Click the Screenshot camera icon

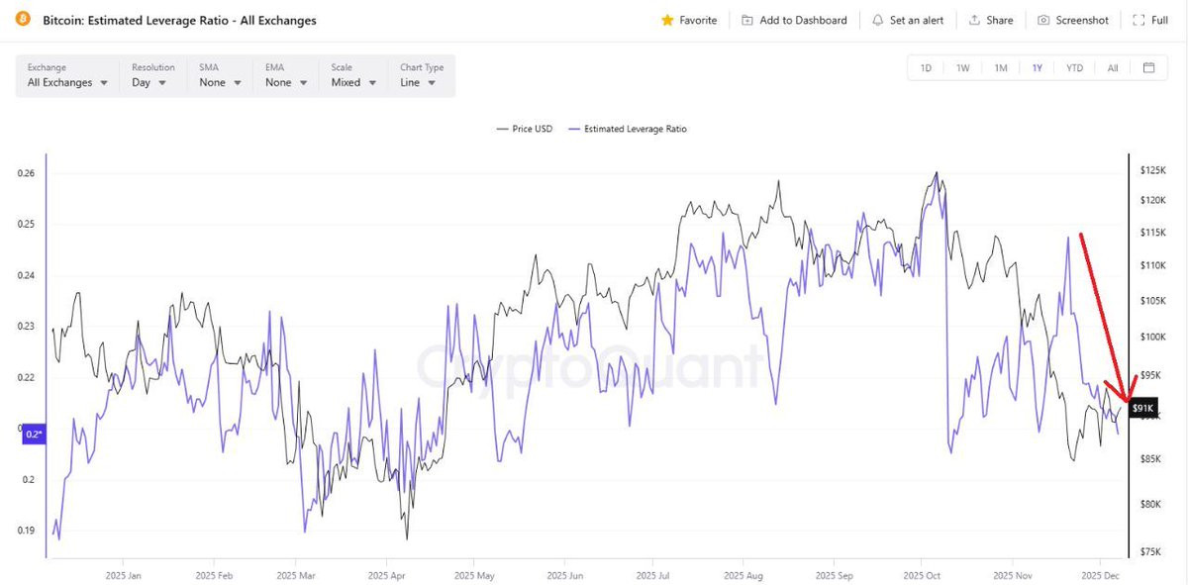coord(1043,20)
